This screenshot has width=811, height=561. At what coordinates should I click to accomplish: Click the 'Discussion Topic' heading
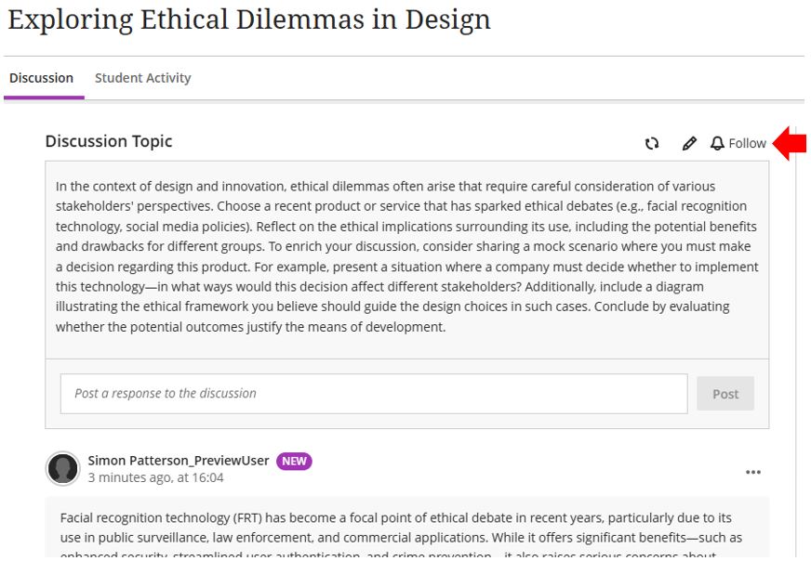[109, 141]
